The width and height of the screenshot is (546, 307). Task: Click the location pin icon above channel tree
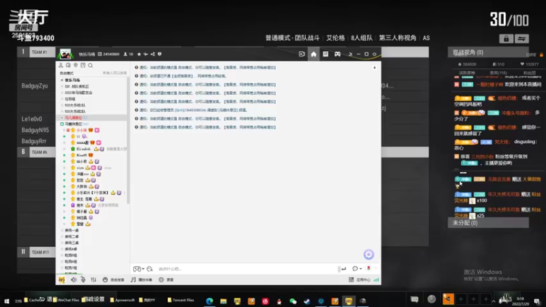tap(76, 65)
